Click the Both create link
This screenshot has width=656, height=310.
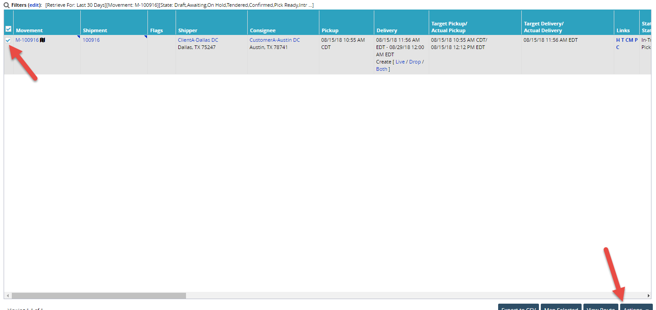(382, 69)
